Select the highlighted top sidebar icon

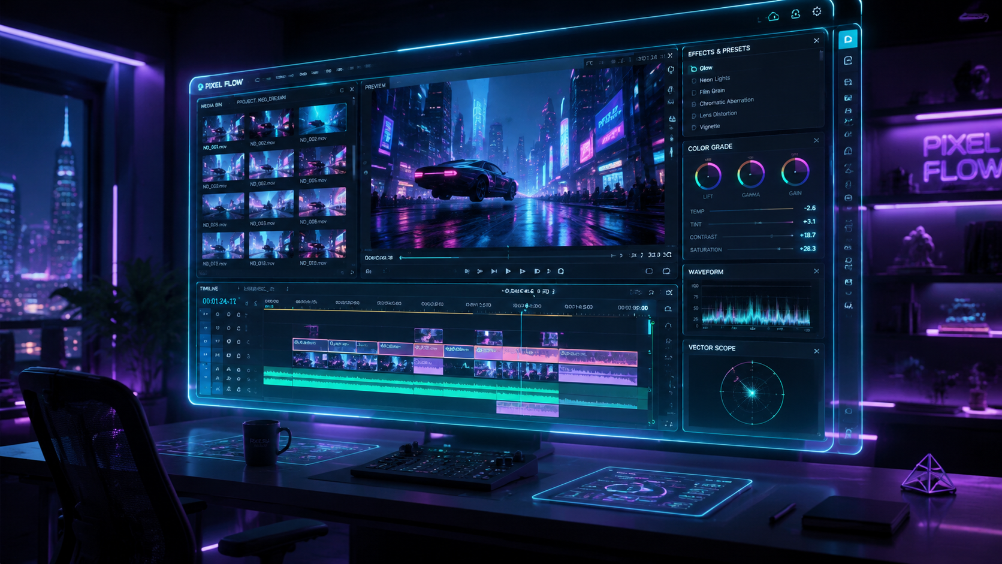pyautogui.click(x=847, y=40)
